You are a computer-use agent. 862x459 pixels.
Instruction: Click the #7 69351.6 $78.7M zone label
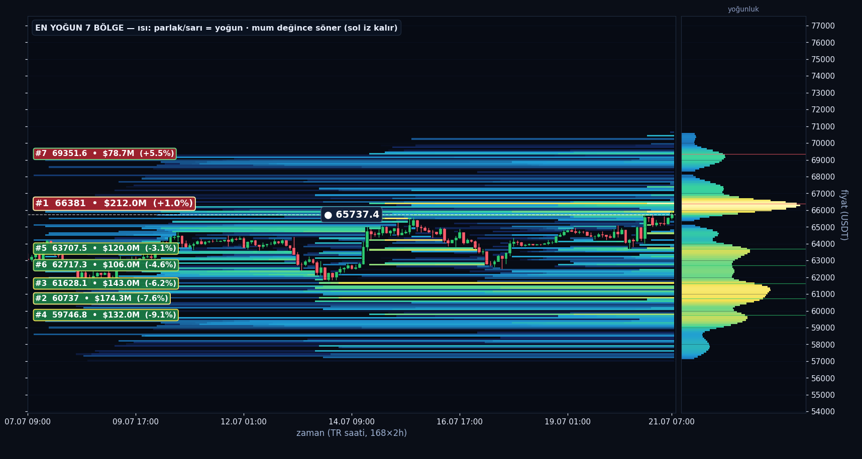(x=104, y=154)
